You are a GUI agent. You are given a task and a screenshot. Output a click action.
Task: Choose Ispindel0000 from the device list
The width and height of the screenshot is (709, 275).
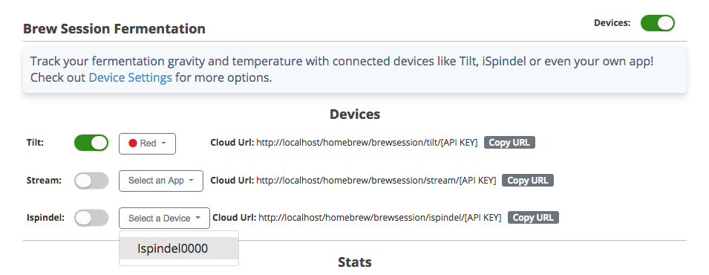pos(179,248)
